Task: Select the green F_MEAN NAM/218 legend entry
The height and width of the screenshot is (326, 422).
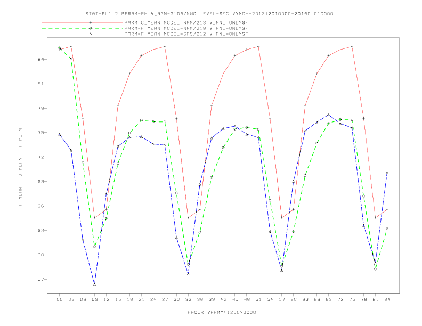Action: click(145, 28)
